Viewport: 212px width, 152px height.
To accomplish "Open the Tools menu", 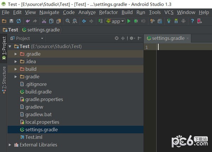I will [x=155, y=12].
